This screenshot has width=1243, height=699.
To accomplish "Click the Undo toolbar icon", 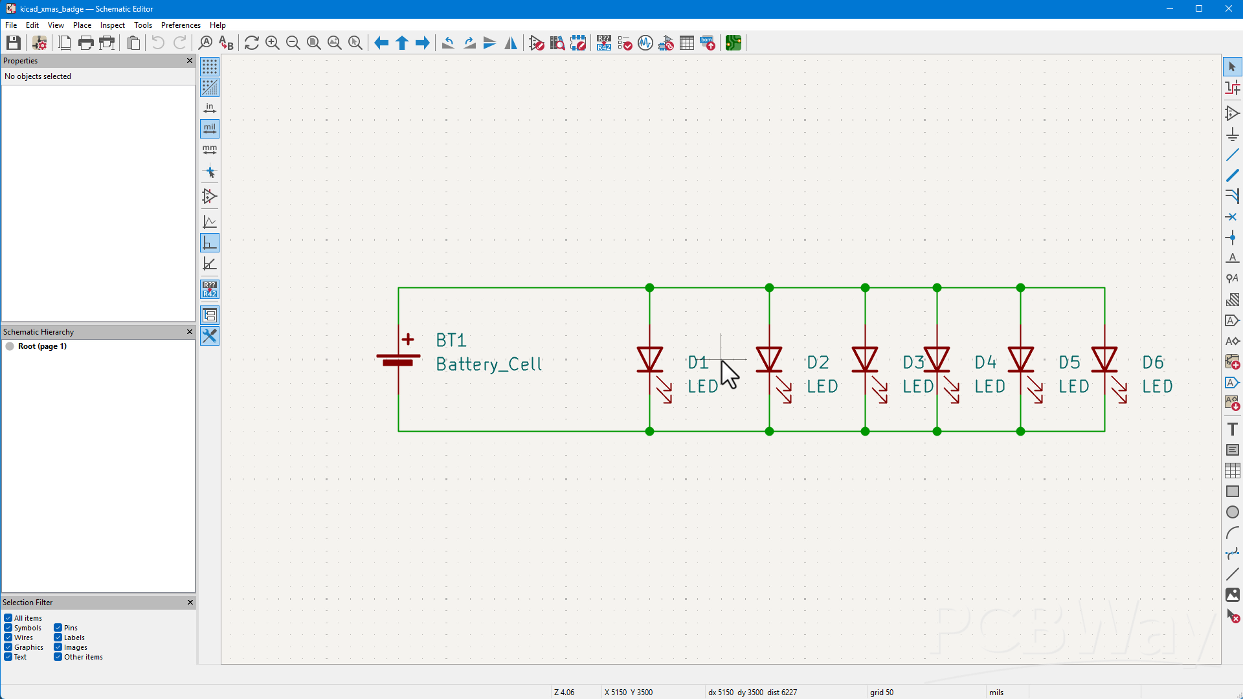I will click(x=158, y=43).
